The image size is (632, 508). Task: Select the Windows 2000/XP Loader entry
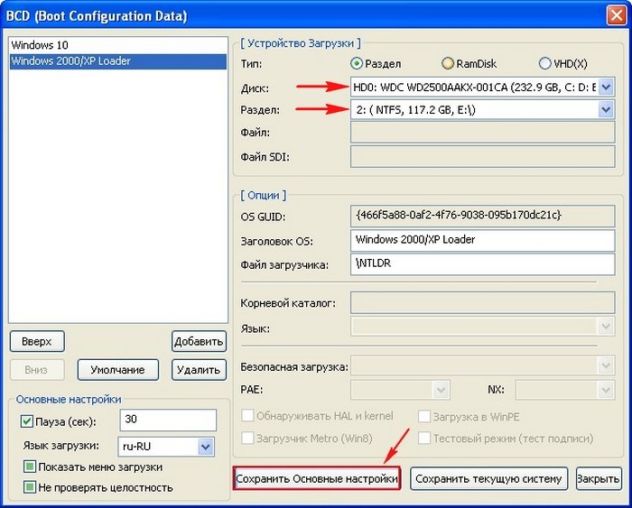[118, 61]
